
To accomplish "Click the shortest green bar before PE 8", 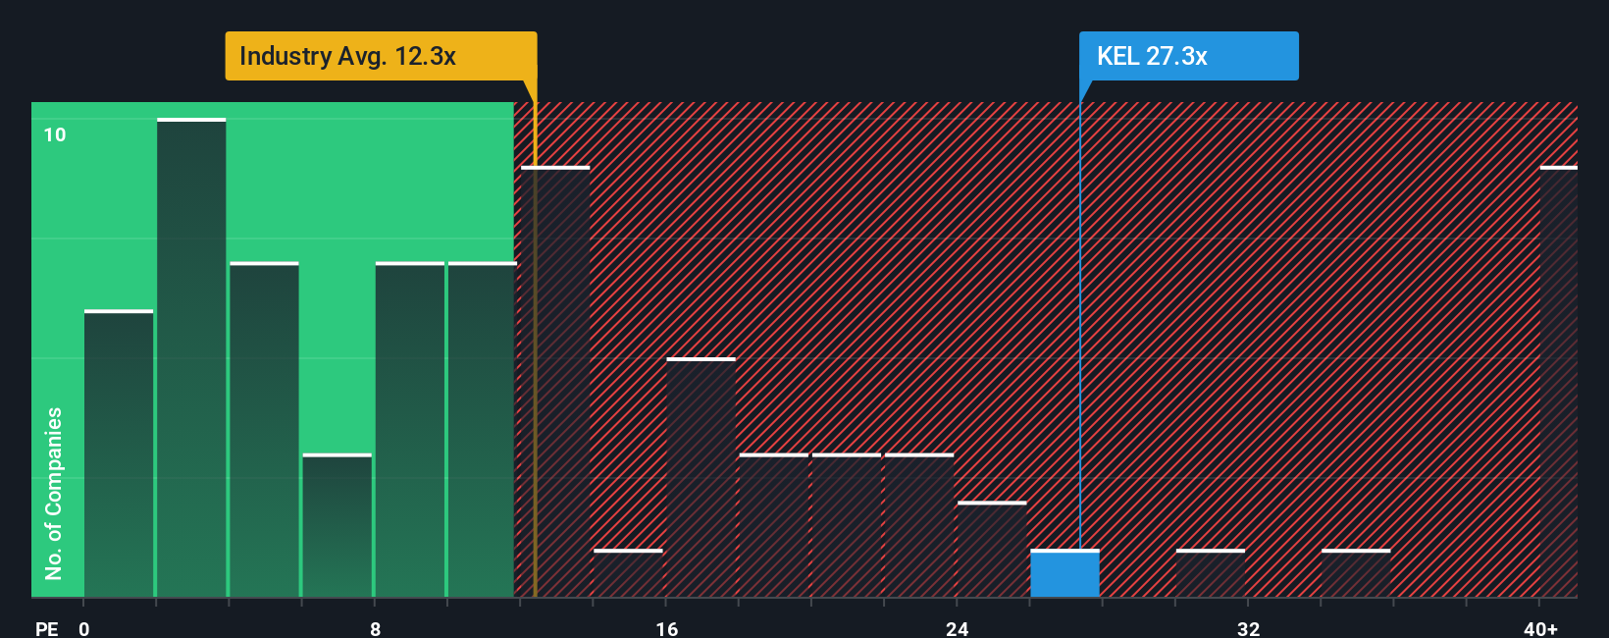I will coord(337,525).
